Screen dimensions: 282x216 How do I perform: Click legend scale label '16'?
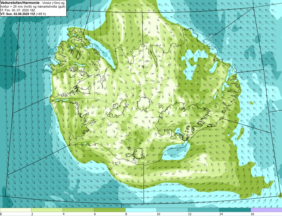tap(252, 214)
